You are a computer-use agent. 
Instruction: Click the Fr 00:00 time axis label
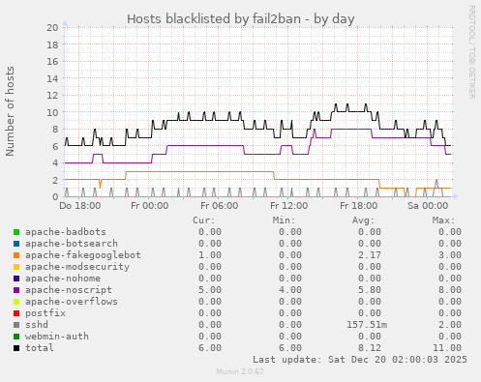click(x=149, y=206)
